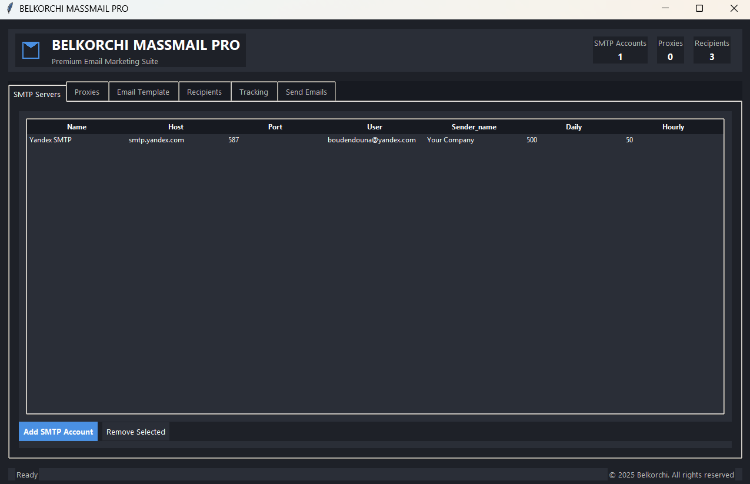This screenshot has height=484, width=750.
Task: Click the blue envelope logo icon
Action: click(31, 51)
